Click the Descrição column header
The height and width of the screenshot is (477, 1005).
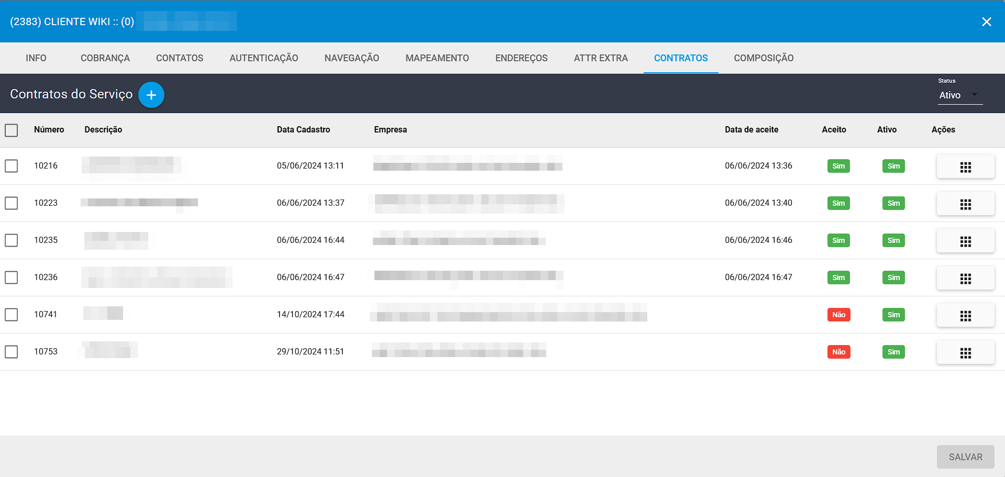103,129
